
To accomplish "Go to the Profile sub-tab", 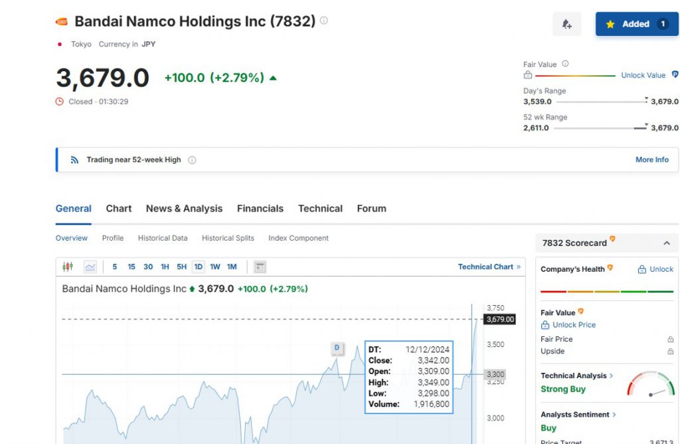I will pos(113,238).
